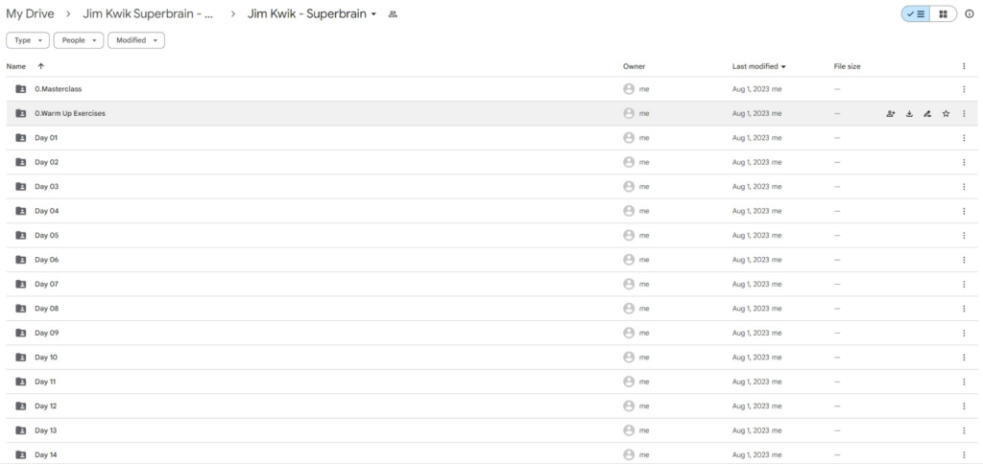The height and width of the screenshot is (464, 983).
Task: Share the 0.Warm Up Exercises folder
Action: 891,113
